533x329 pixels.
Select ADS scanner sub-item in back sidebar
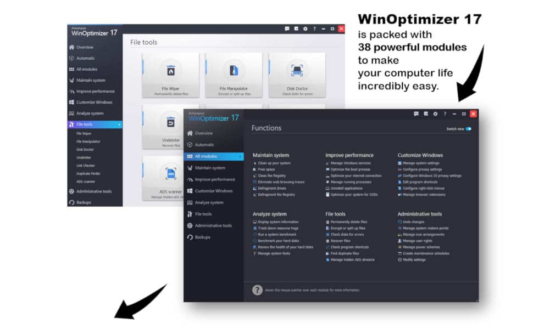pyautogui.click(x=86, y=182)
